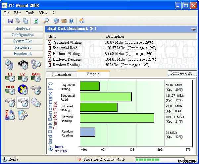199x164 pixels.
Task: Click the Copy toolbar icon
Action: pos(25,21)
